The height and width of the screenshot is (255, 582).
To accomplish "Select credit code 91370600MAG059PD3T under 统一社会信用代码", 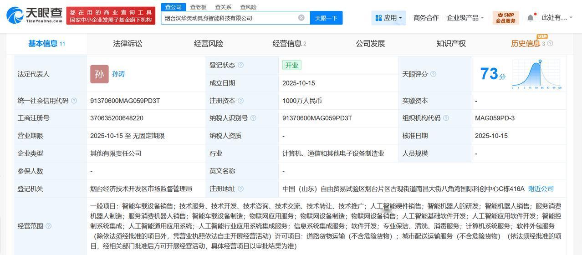I will (125, 101).
